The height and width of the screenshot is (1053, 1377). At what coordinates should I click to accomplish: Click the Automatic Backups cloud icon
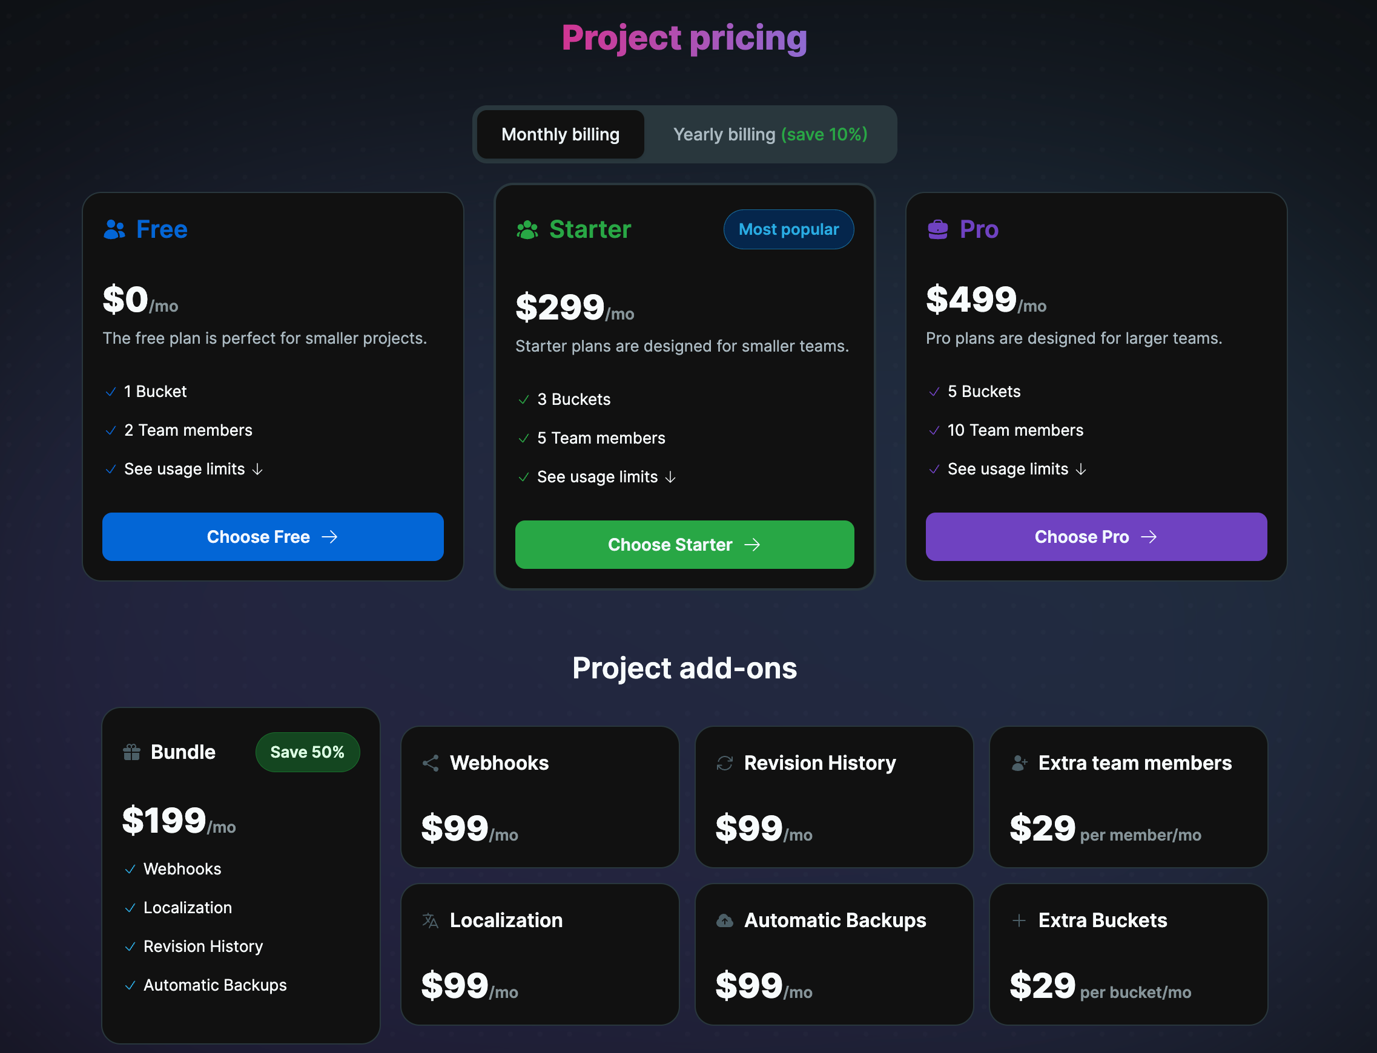click(725, 920)
